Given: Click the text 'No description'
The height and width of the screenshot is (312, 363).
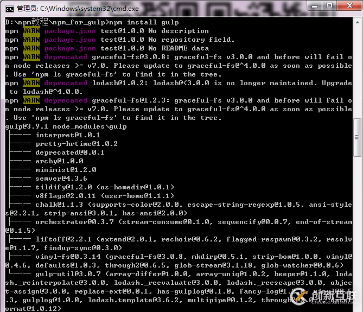Looking at the screenshot, I should [179, 31].
